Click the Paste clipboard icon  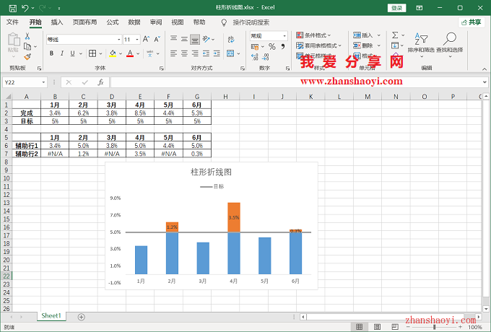[x=14, y=40]
